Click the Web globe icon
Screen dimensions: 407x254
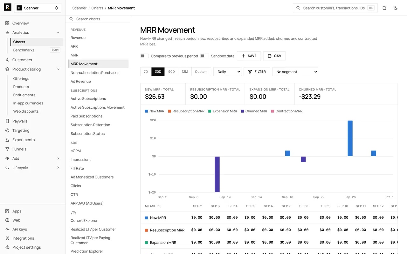tap(7, 220)
